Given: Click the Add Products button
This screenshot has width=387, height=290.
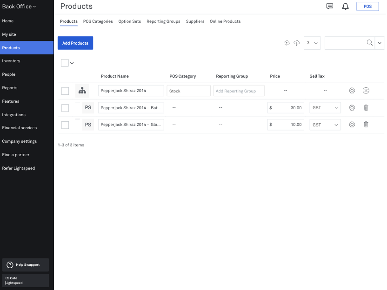Looking at the screenshot, I should [x=75, y=43].
